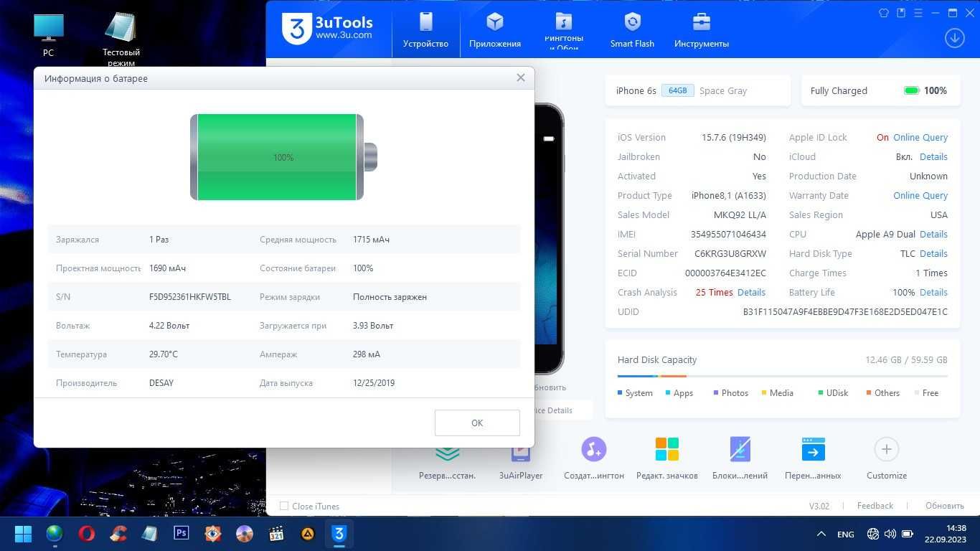
Task: Click the System legend color square
Action: pos(620,392)
